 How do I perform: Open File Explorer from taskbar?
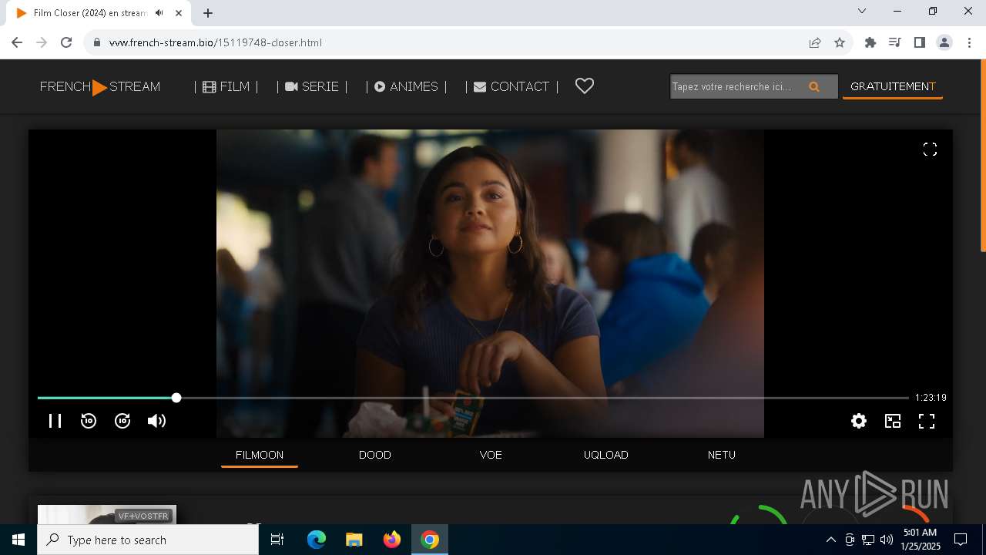point(354,540)
